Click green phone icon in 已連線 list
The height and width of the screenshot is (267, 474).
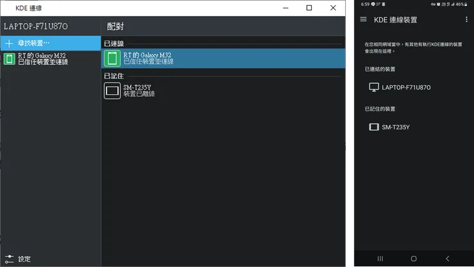(112, 58)
